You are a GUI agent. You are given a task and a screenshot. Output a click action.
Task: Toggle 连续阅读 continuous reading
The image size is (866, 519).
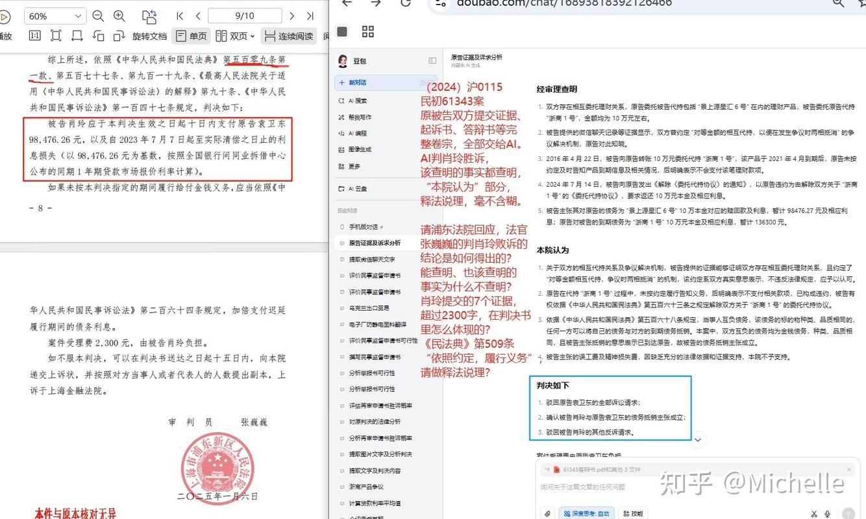(x=290, y=36)
